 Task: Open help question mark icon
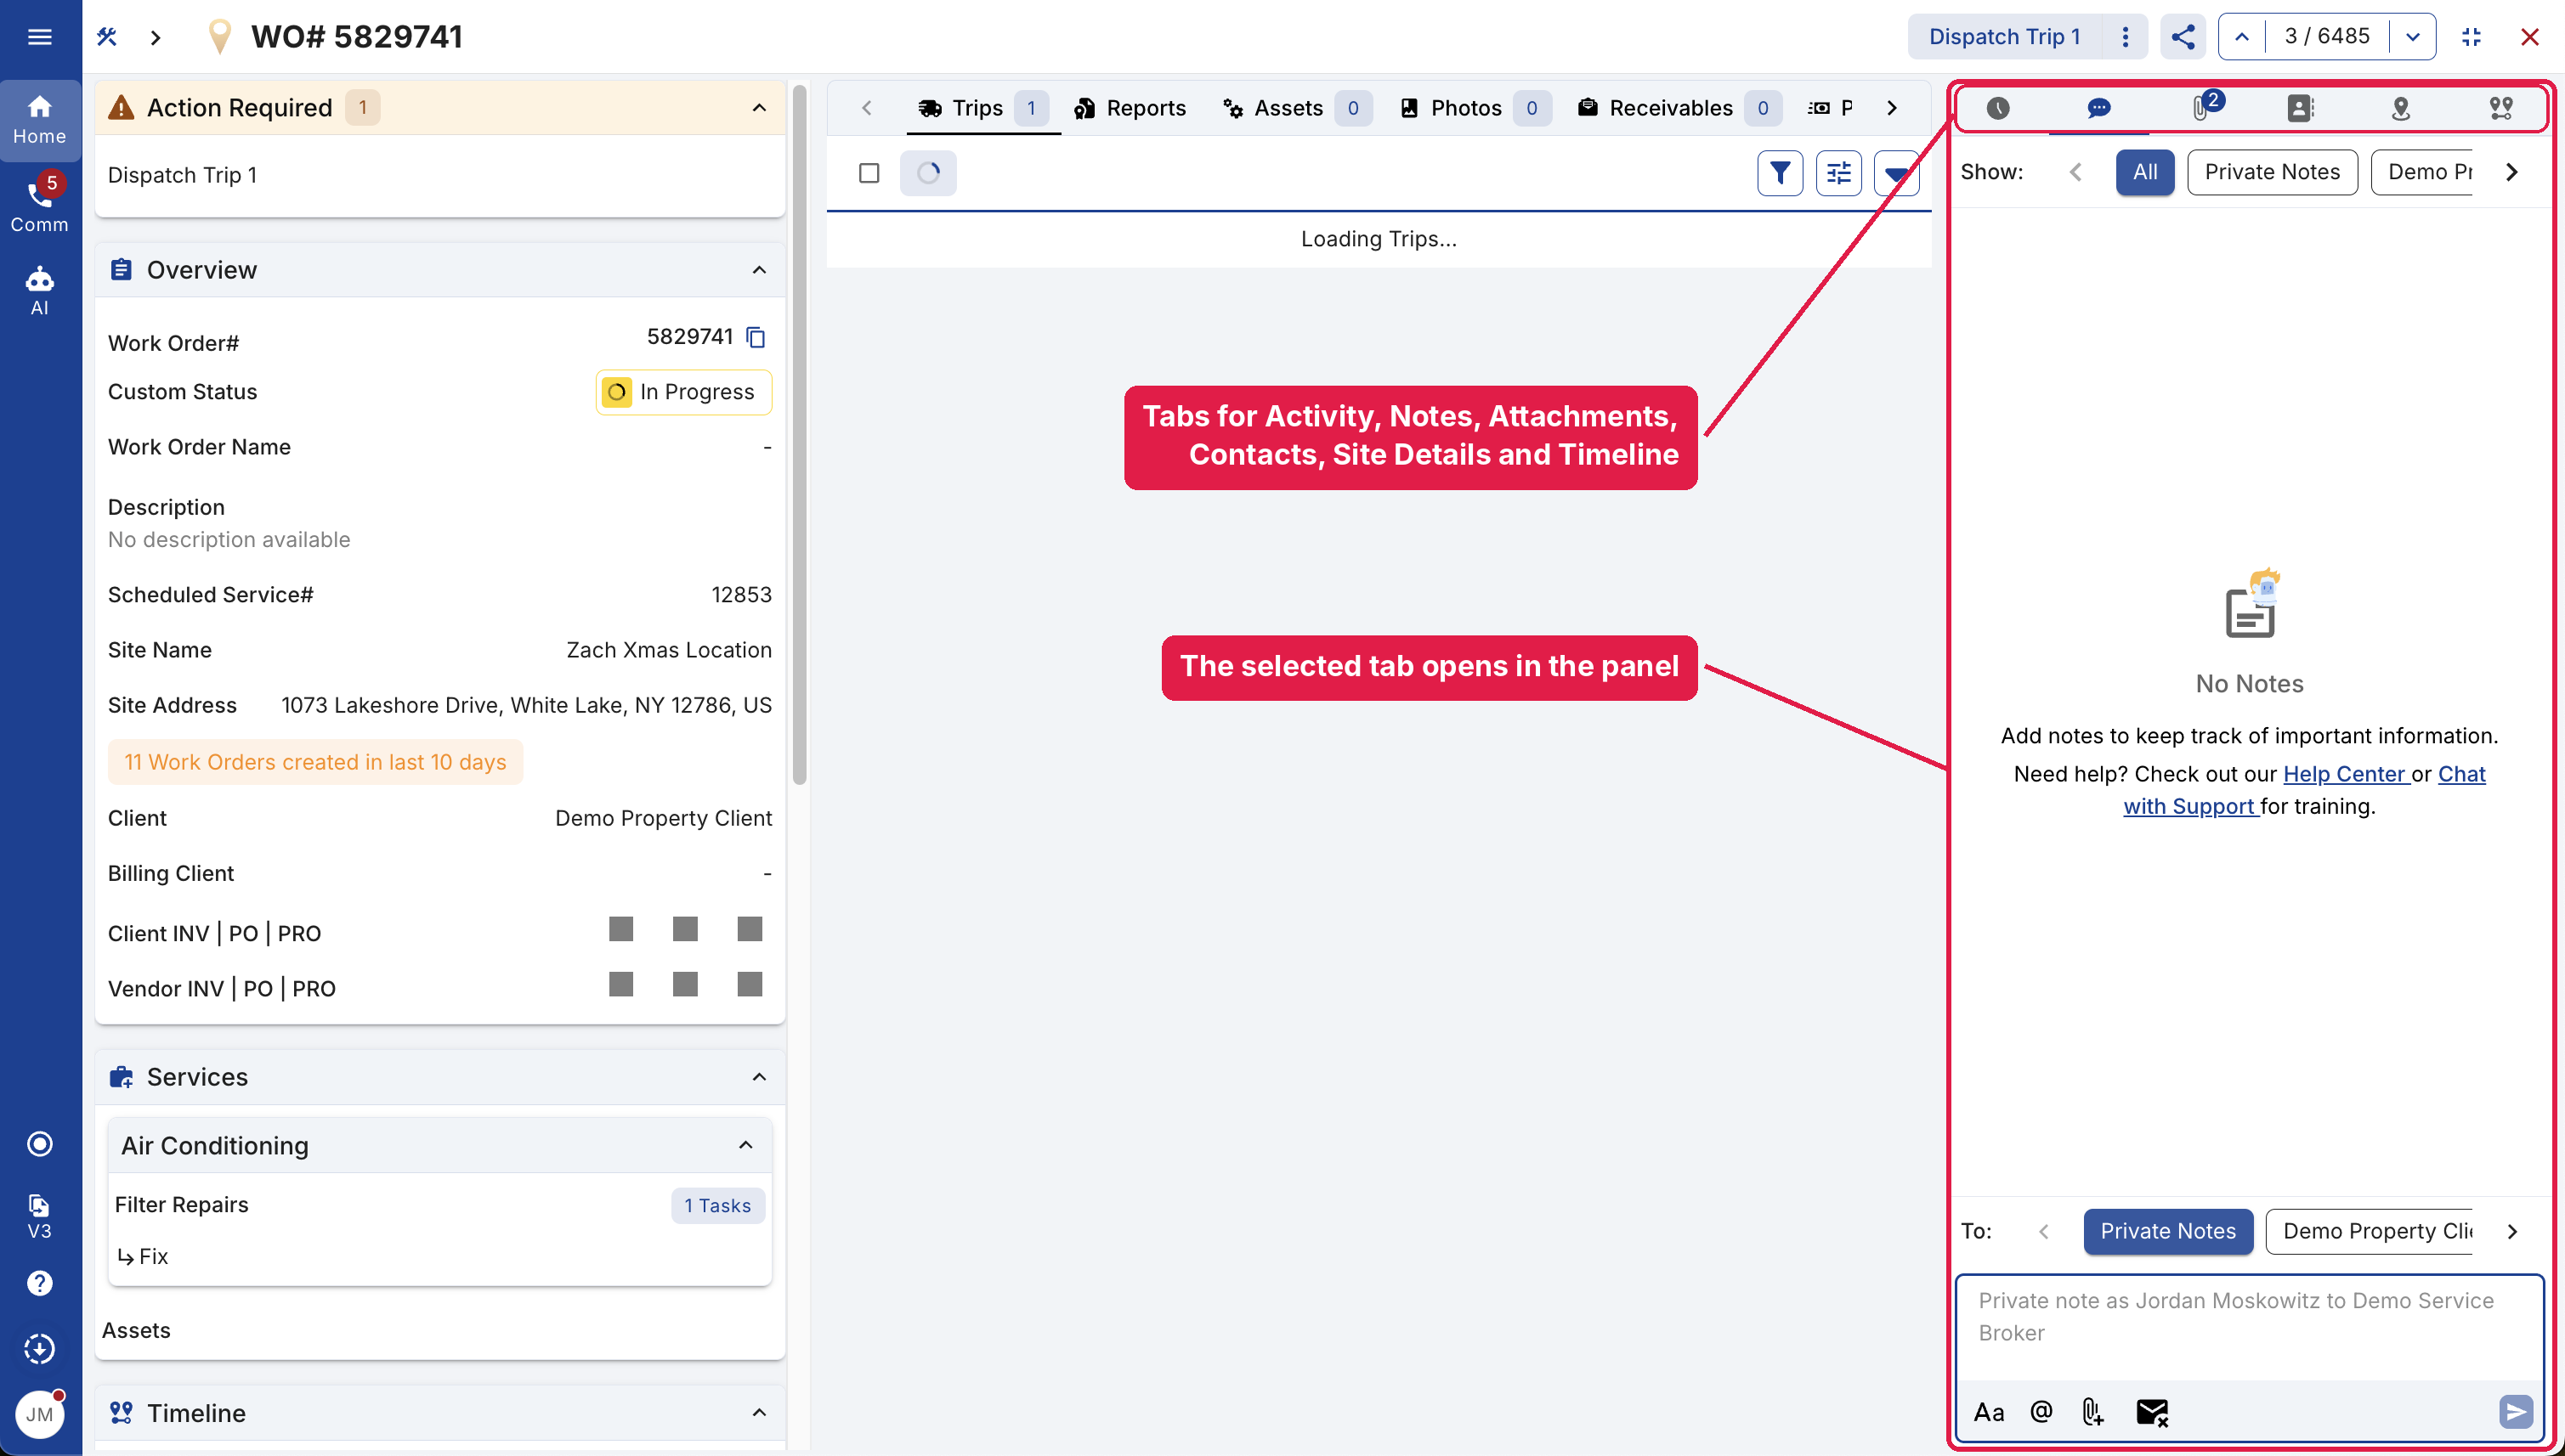point(40,1283)
